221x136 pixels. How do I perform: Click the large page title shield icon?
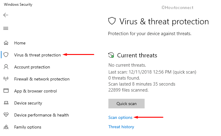pos(112,21)
